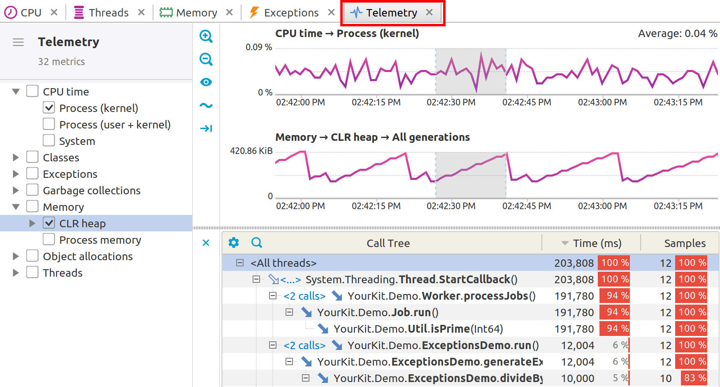Screen dimensions: 720x387
Task: Zoom out of the telemetry graph
Action: click(x=206, y=59)
